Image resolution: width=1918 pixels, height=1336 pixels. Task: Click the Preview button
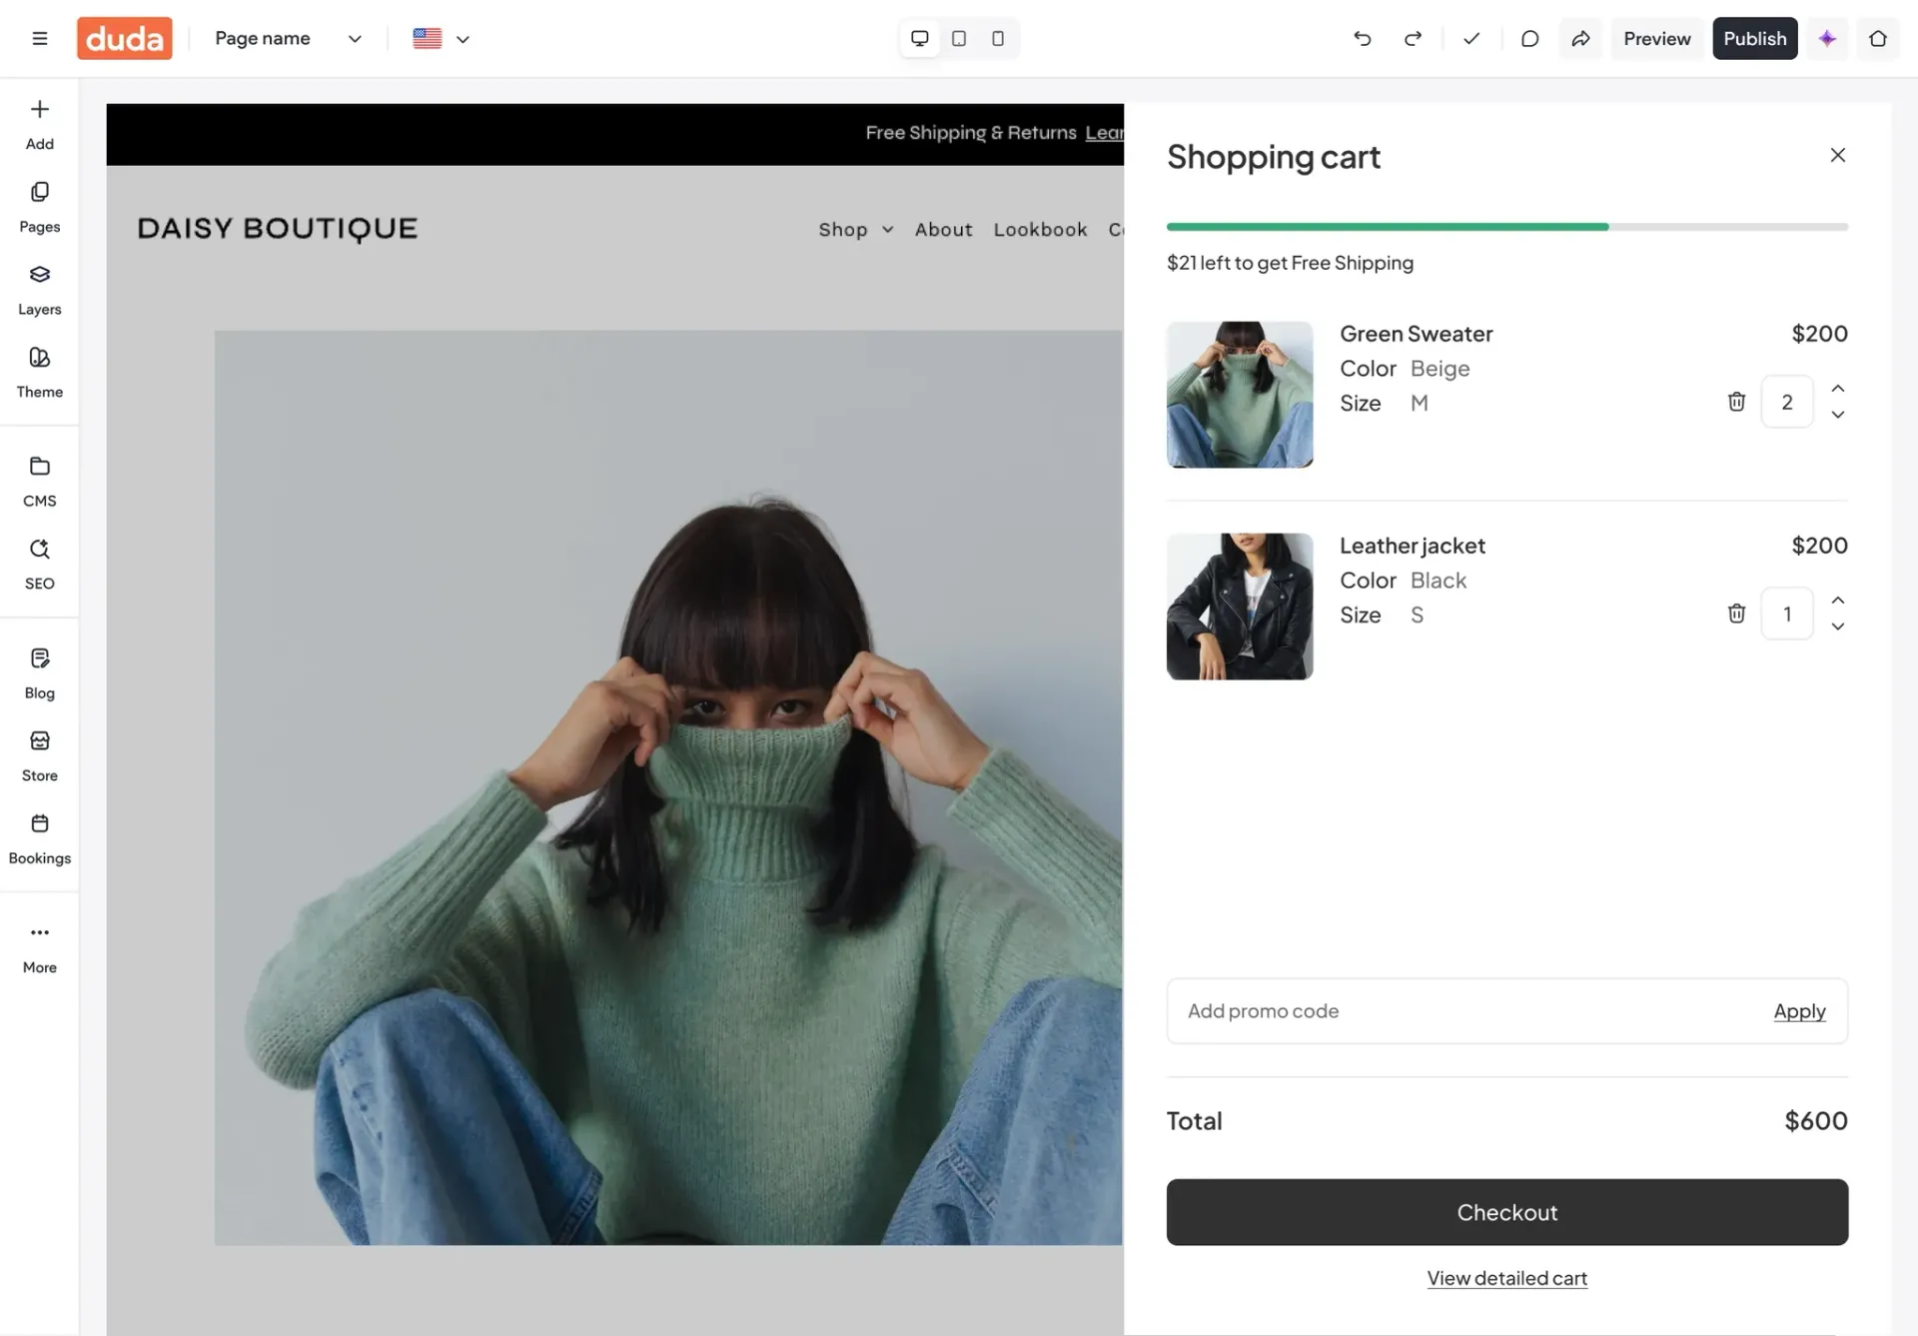point(1657,38)
